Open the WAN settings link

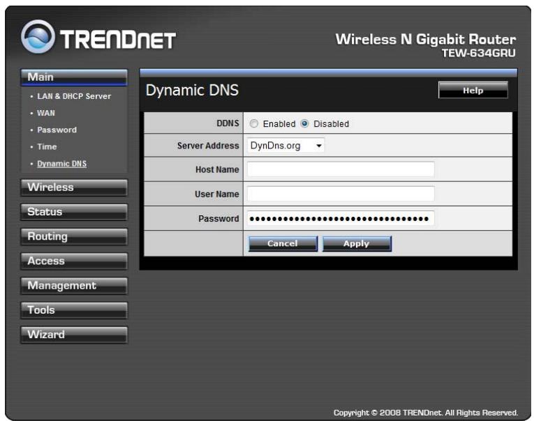pyautogui.click(x=46, y=113)
